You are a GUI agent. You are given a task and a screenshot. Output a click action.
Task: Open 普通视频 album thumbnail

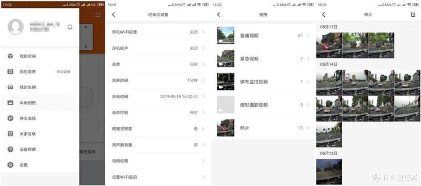226,35
